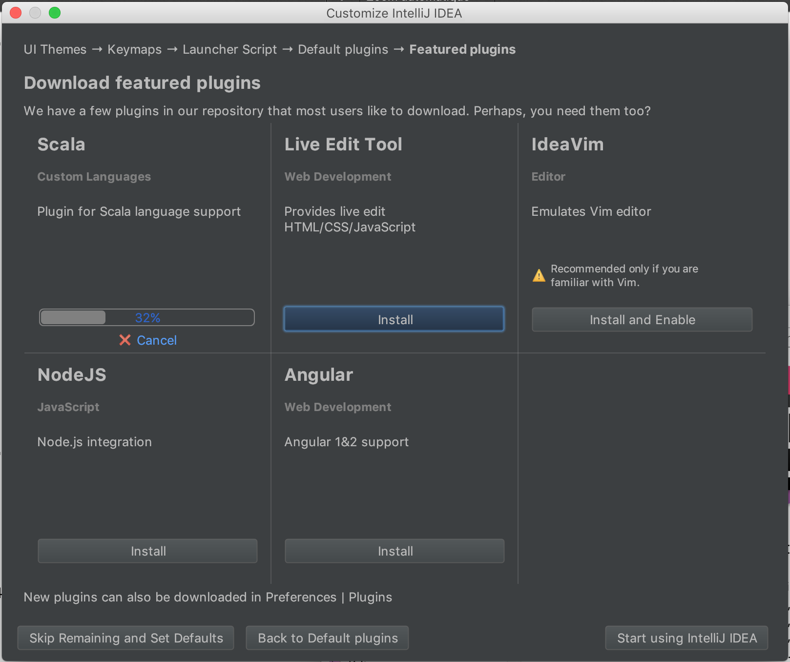790x662 pixels.
Task: Click the Custom Languages category label
Action: [94, 177]
